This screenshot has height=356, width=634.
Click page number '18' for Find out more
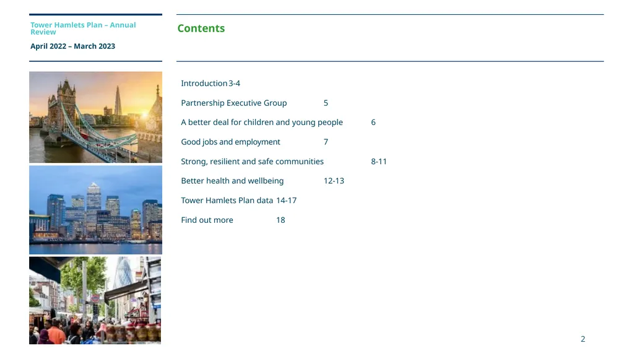(280, 220)
